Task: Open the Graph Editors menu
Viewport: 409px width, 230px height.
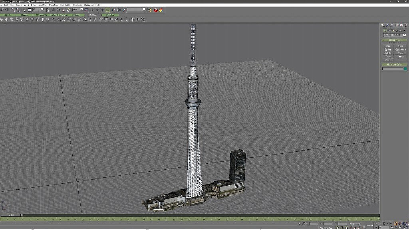Action: (x=65, y=5)
